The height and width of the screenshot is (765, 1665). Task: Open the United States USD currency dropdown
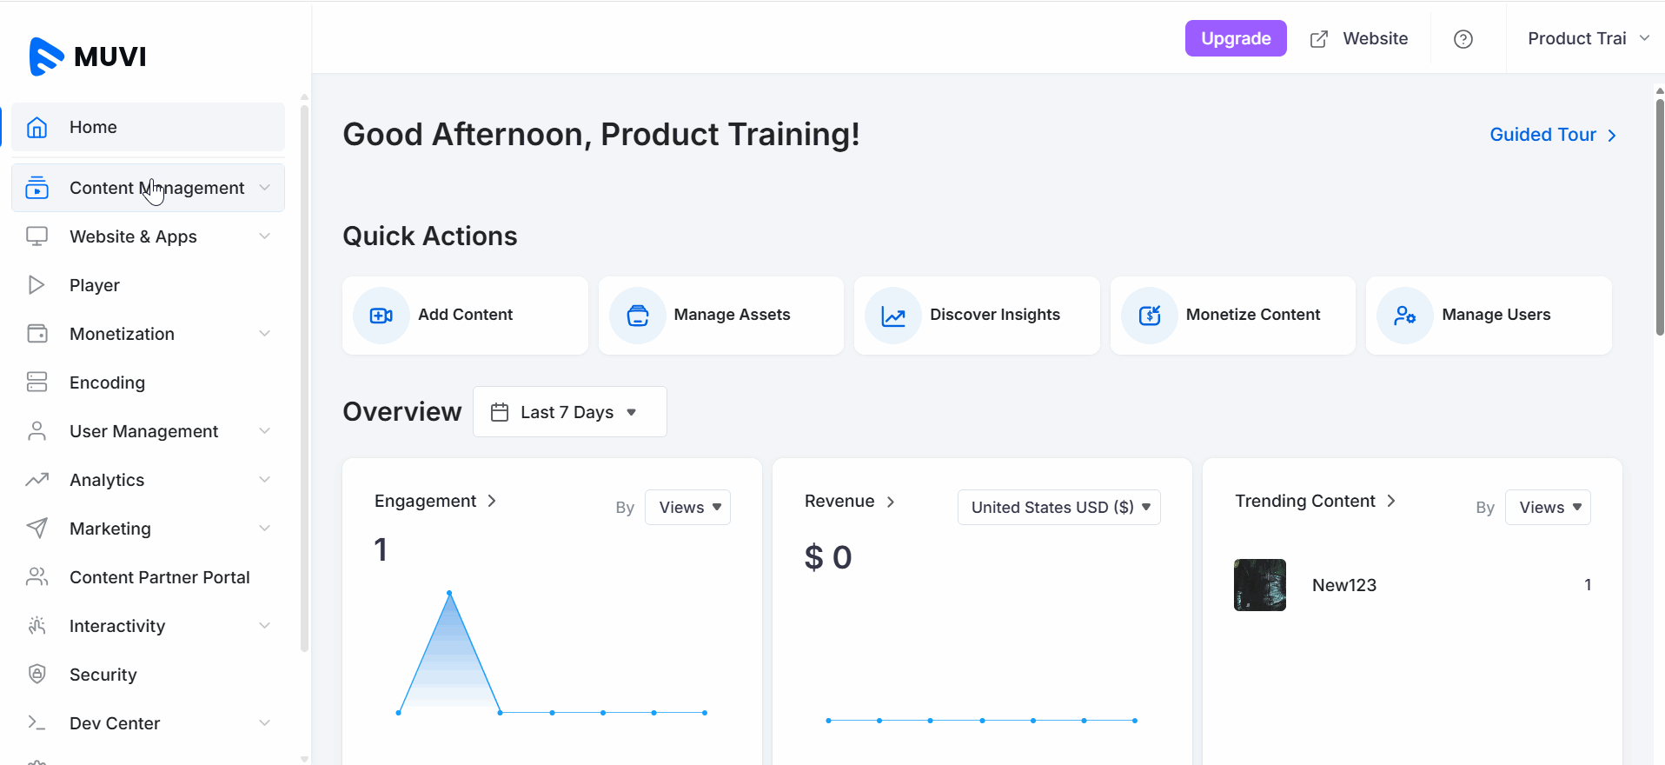pyautogui.click(x=1058, y=508)
